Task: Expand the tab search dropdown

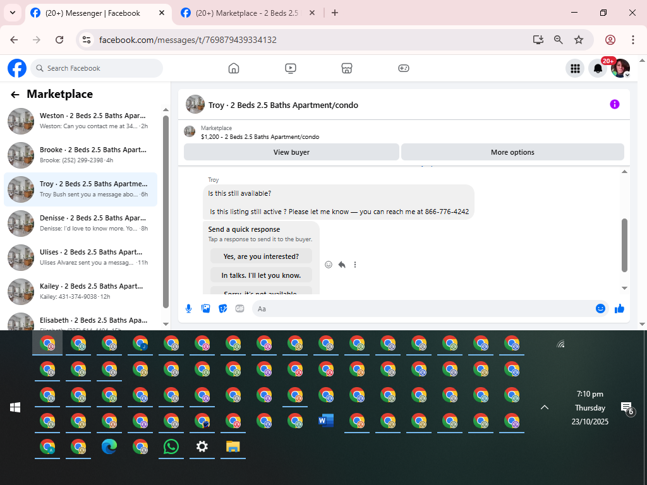Action: pyautogui.click(x=13, y=13)
